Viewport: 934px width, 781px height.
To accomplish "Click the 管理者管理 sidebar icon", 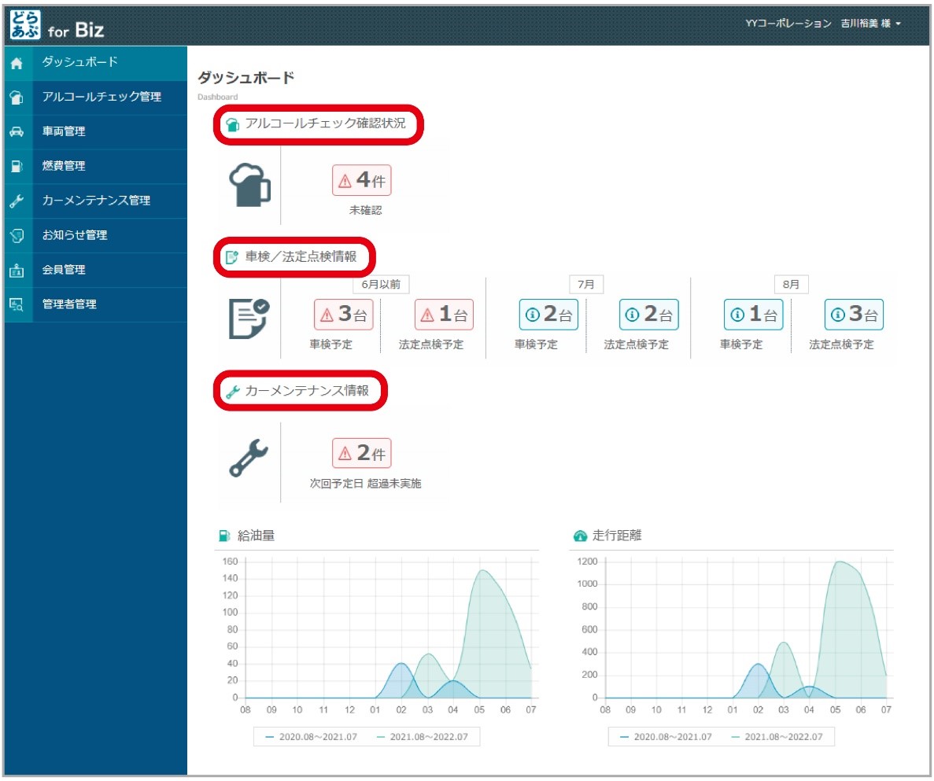I will tap(17, 305).
